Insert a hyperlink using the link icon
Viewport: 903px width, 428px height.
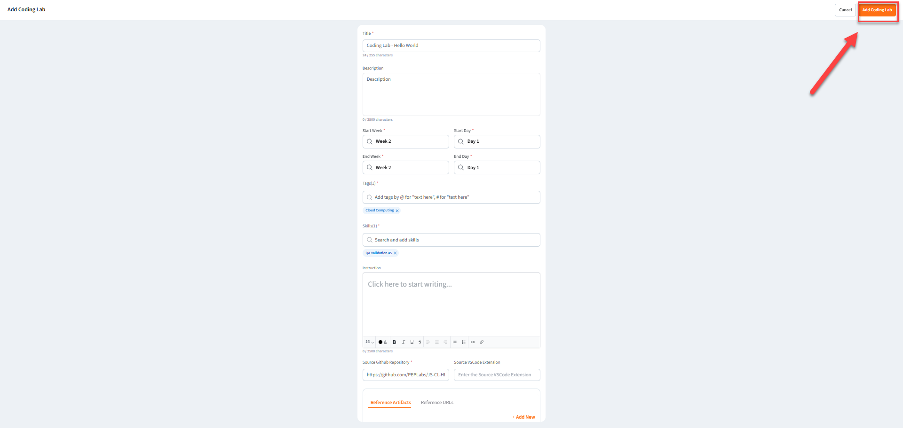[x=473, y=342]
